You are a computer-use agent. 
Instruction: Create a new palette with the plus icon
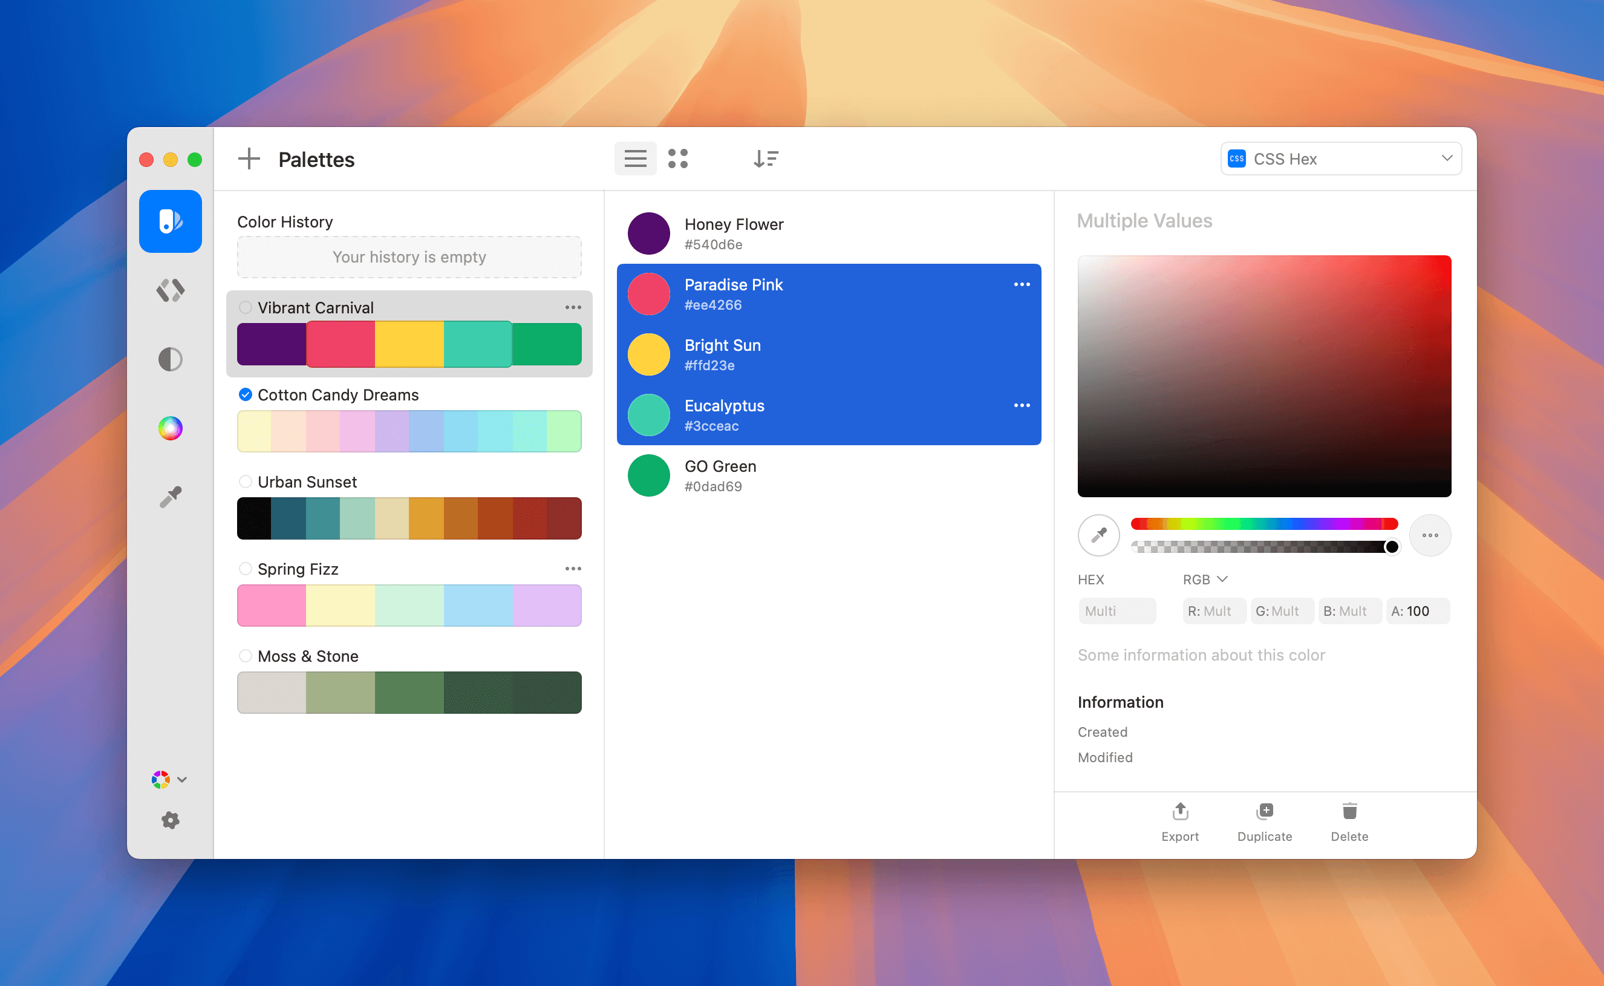click(x=249, y=158)
